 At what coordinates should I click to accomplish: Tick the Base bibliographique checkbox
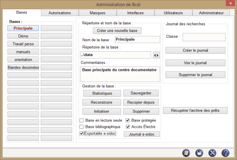coord(82,127)
